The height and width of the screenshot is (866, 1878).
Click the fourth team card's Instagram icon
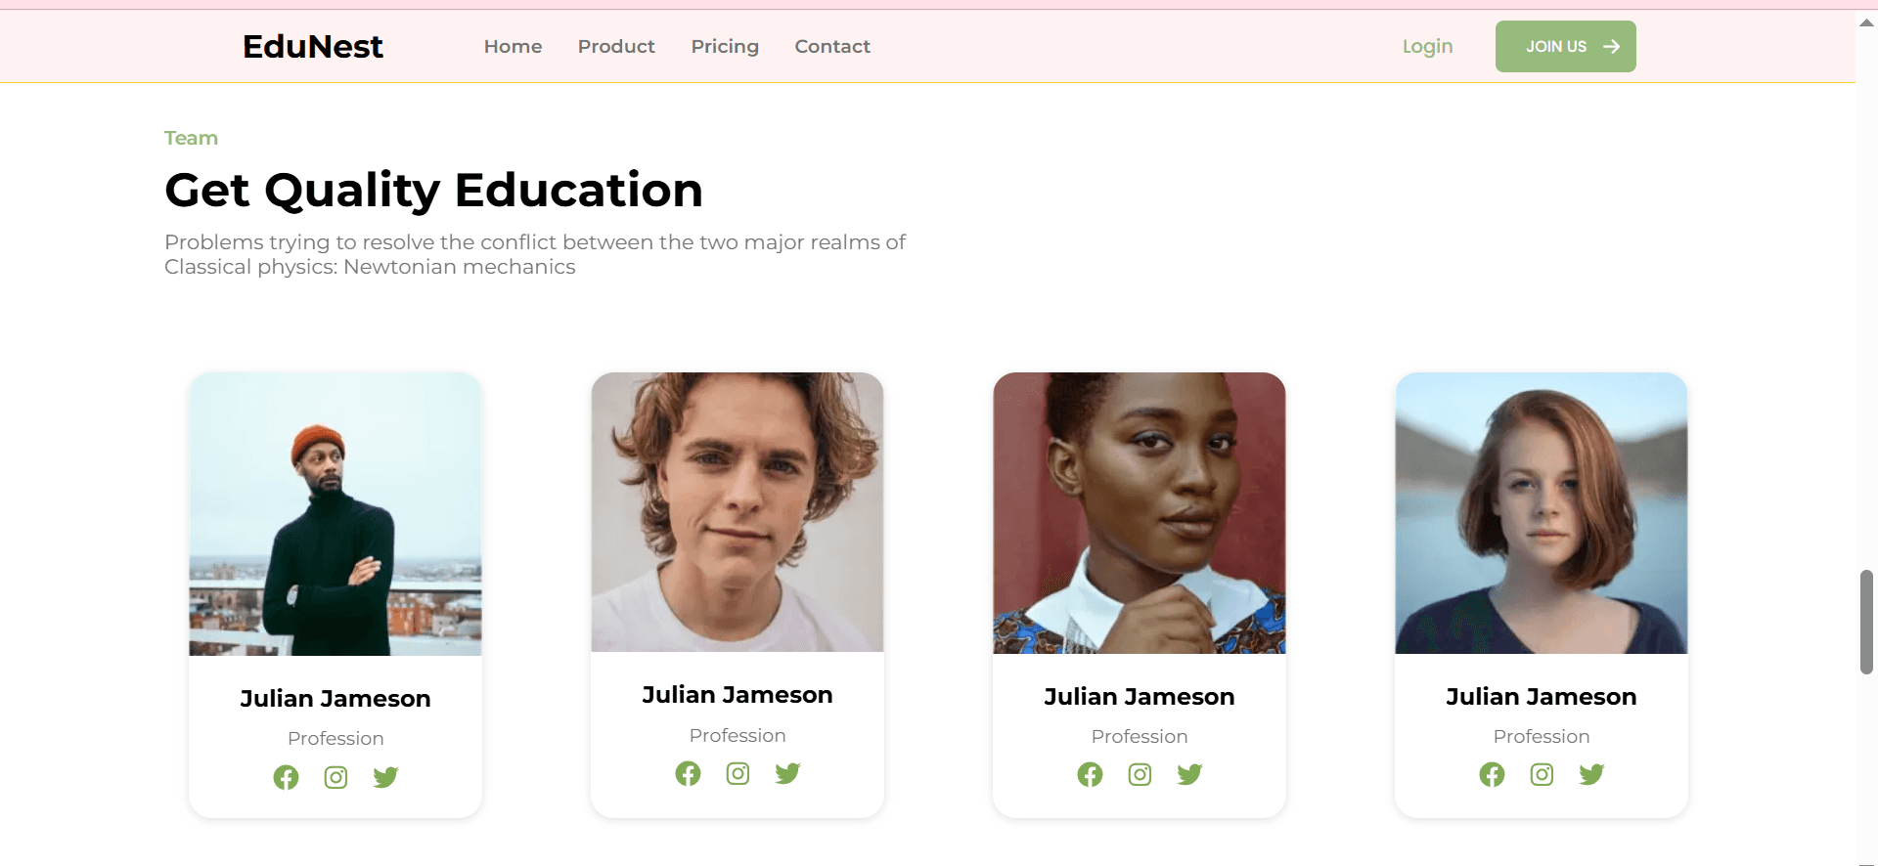[x=1542, y=775]
